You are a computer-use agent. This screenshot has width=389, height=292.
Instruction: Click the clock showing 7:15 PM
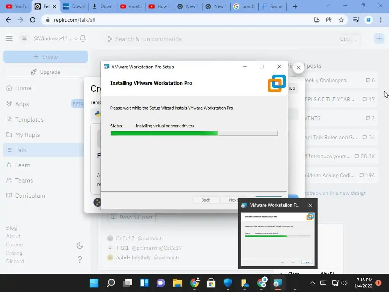point(364,280)
